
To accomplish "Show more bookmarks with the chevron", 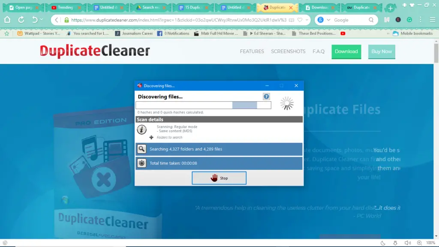I will pos(388,33).
